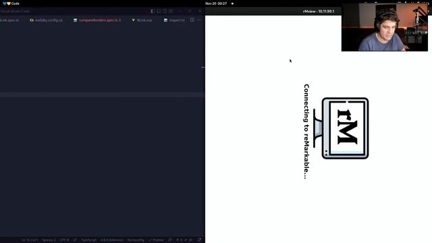Open the clock Nov 20 00:27

pos(216,3)
